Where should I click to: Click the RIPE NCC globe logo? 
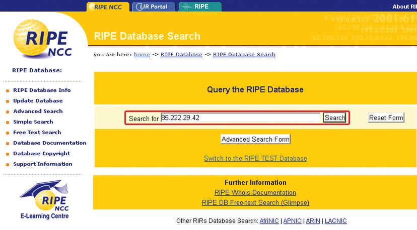(43, 39)
